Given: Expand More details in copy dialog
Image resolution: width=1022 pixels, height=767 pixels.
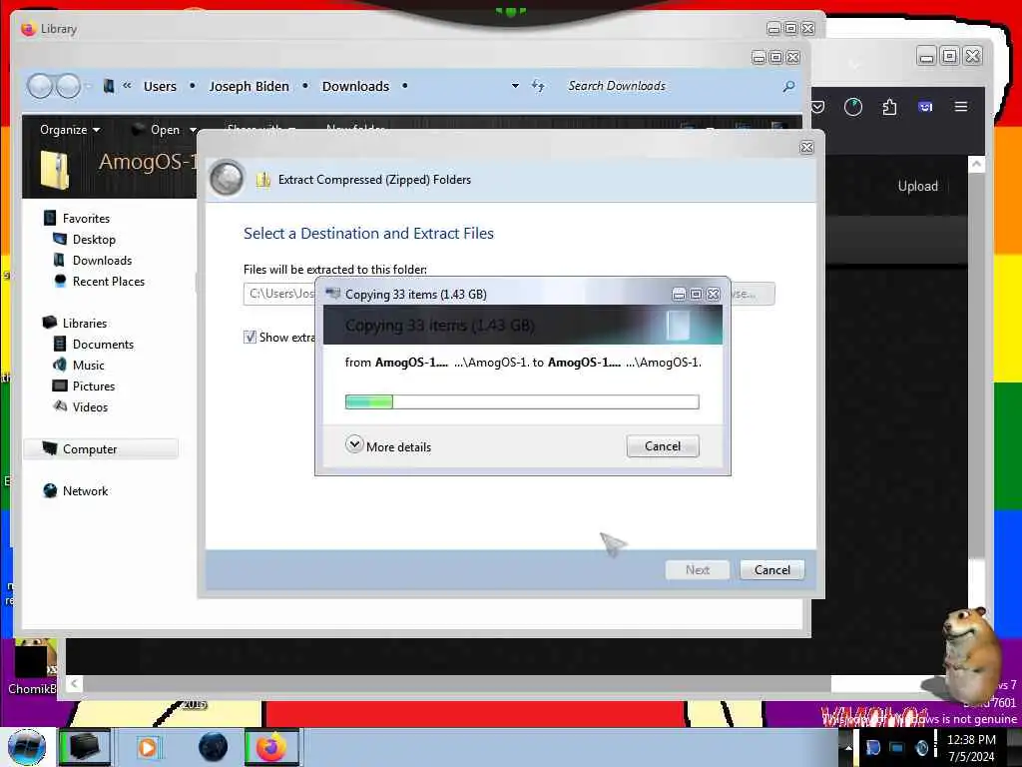Looking at the screenshot, I should coord(354,444).
